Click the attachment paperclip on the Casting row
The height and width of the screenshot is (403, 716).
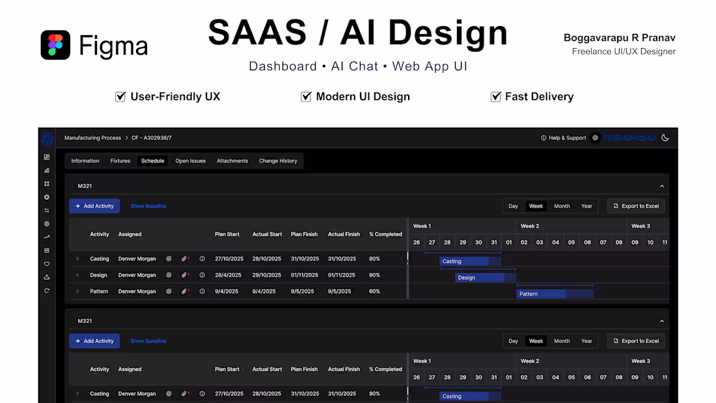point(184,258)
